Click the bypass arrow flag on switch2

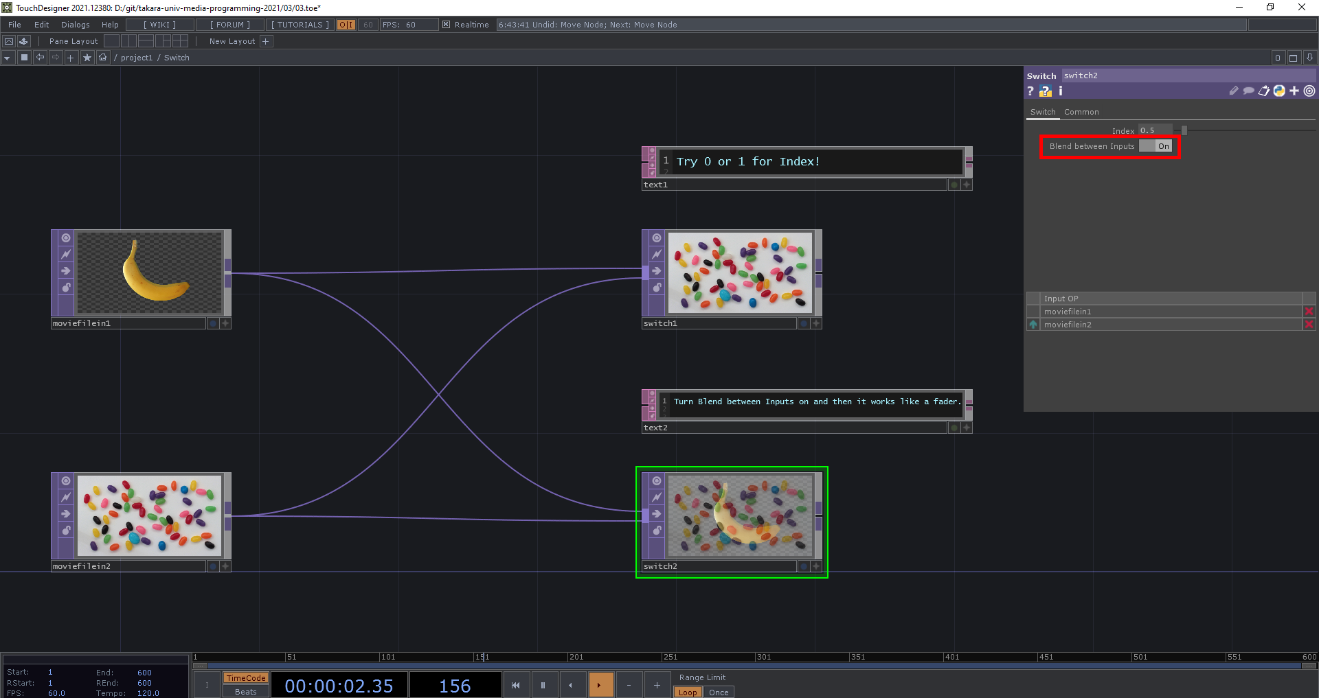[656, 514]
